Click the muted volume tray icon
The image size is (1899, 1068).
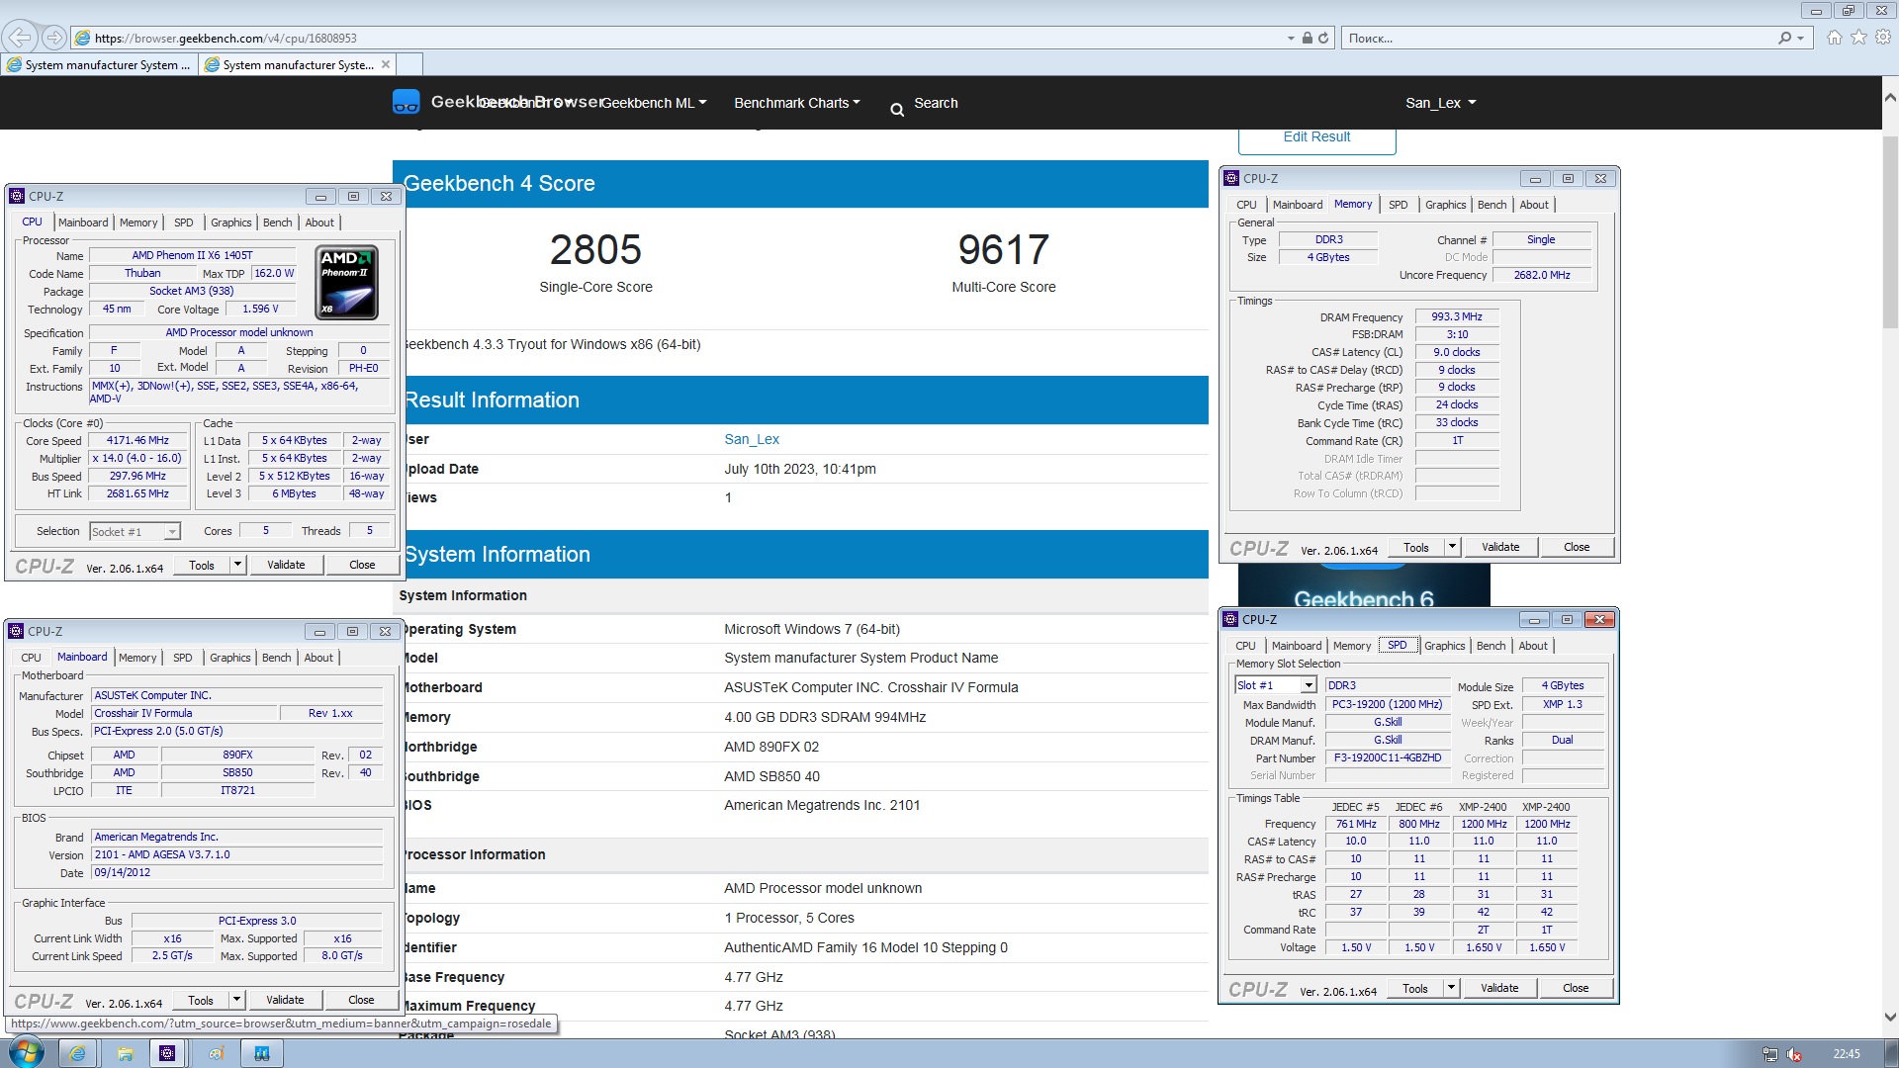tap(1794, 1054)
